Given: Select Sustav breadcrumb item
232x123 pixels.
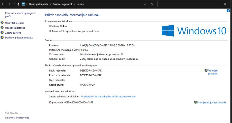Looking at the screenshot, I should point(80,4).
